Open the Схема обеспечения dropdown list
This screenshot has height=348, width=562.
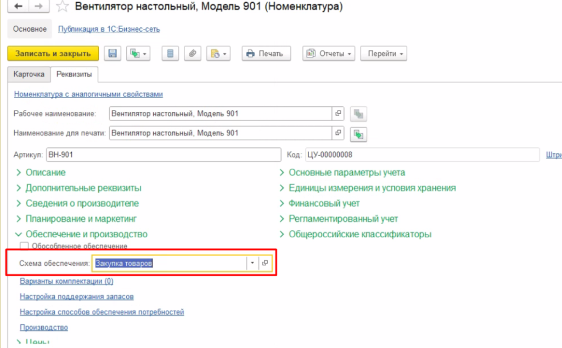252,263
